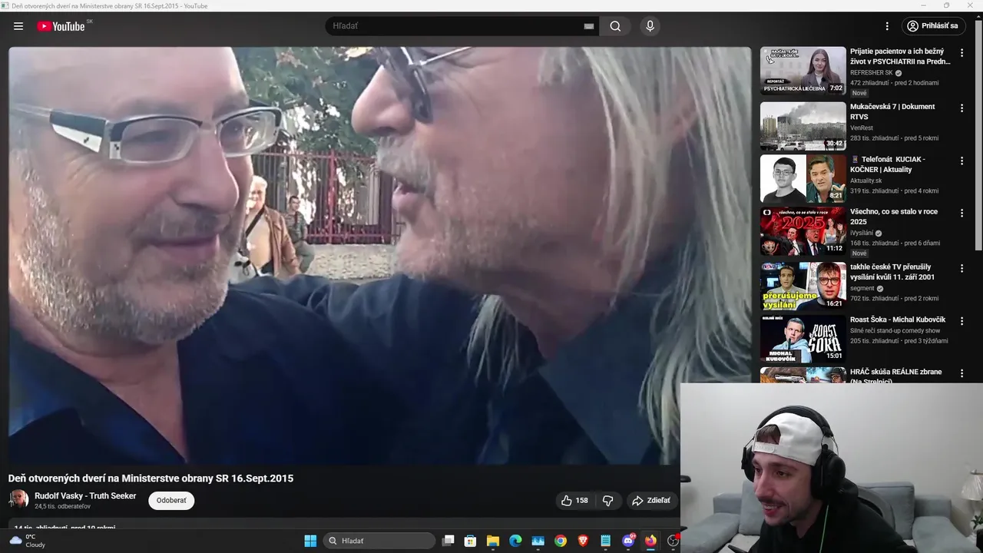Play the Roast Šoka thumbnail
This screenshot has height=553, width=983.
tap(803, 339)
